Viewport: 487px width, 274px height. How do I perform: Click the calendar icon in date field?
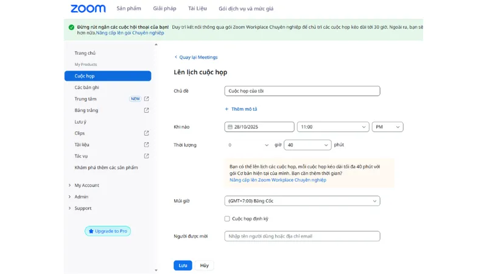[x=229, y=127]
